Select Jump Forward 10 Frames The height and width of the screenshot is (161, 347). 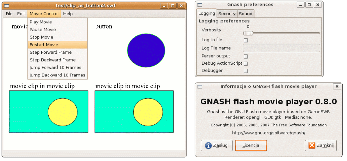point(58,68)
